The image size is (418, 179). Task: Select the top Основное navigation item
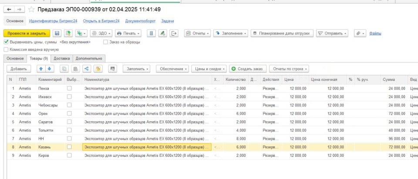[15, 21]
